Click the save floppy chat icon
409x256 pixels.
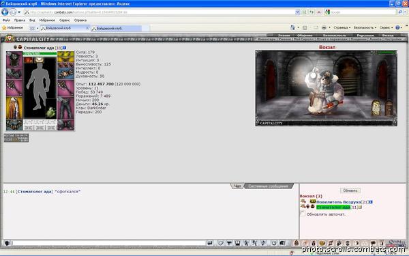(238, 243)
